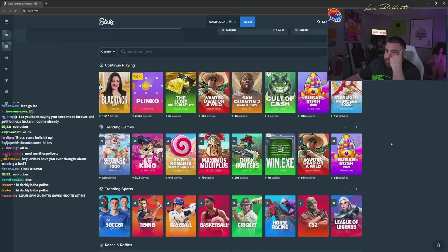The width and height of the screenshot is (448, 252).
Task: Open the Soccer sports tile
Action: (114, 216)
